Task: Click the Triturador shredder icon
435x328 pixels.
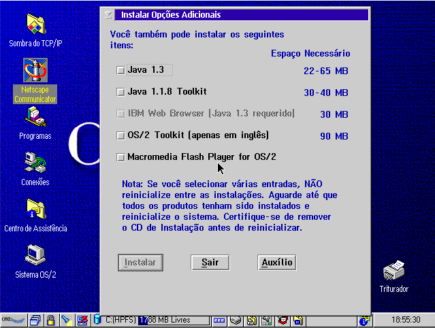Action: point(394,271)
